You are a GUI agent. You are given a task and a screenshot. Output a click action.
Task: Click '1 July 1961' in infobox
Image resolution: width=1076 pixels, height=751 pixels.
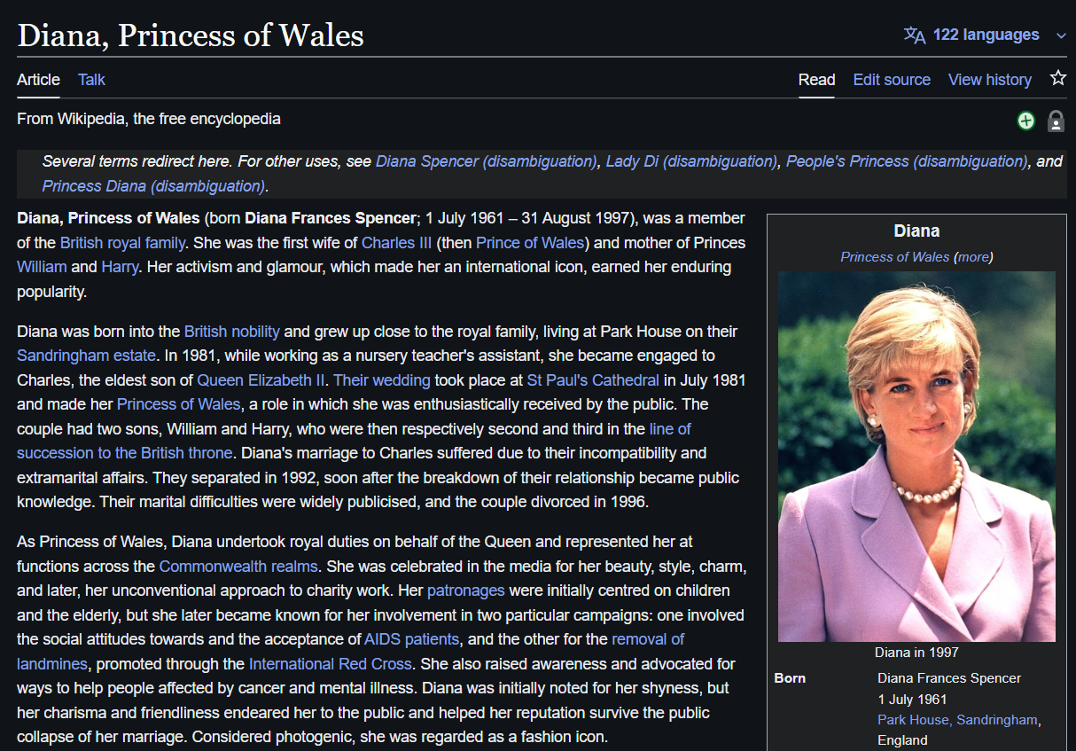click(912, 700)
